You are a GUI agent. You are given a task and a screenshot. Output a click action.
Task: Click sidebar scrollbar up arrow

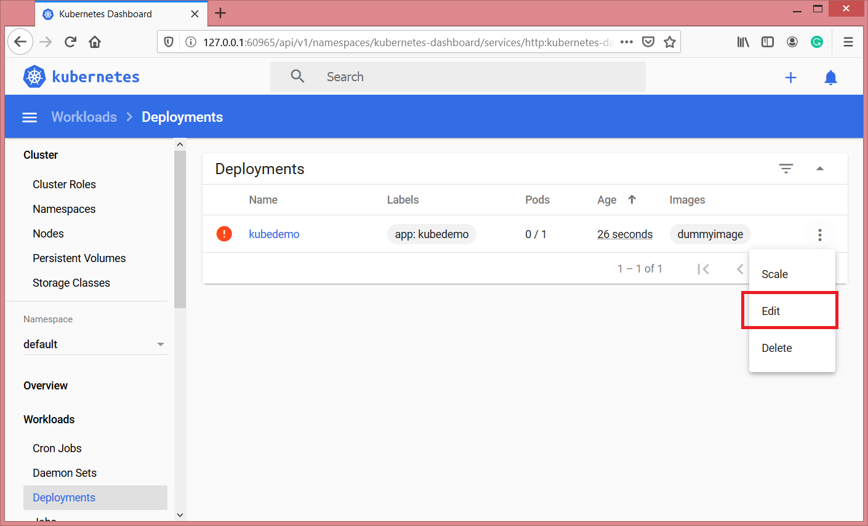pyautogui.click(x=180, y=144)
